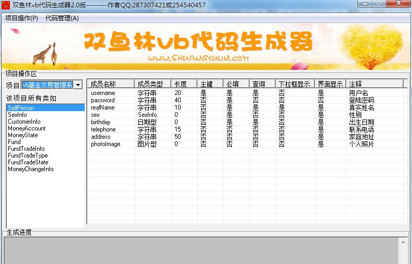This screenshot has width=412, height=264.
Task: Click the 个人照片 comment cell
Action: click(x=361, y=144)
